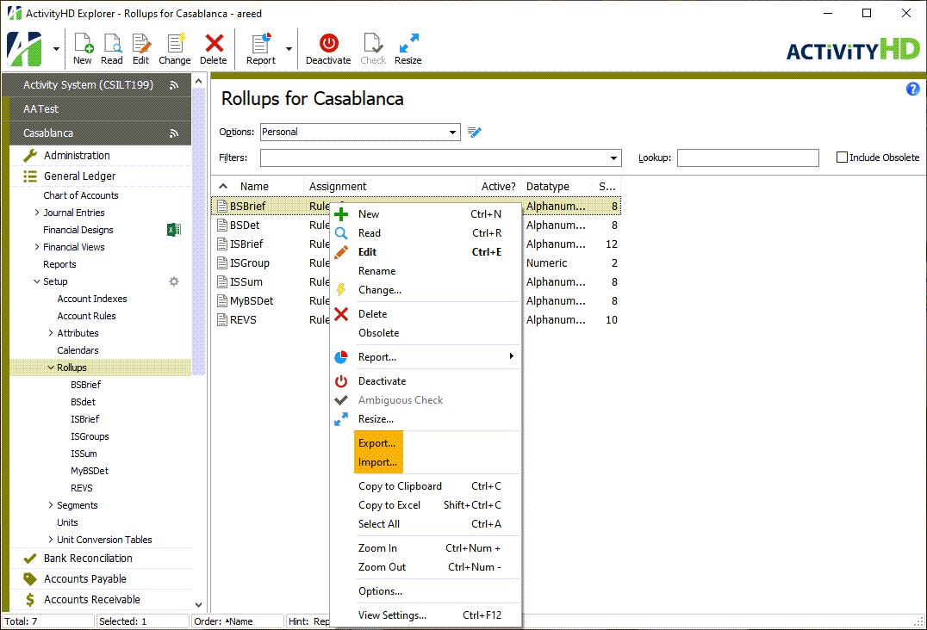Click the edit options pencil icon beside Personal
The width and height of the screenshot is (927, 630).
(474, 132)
